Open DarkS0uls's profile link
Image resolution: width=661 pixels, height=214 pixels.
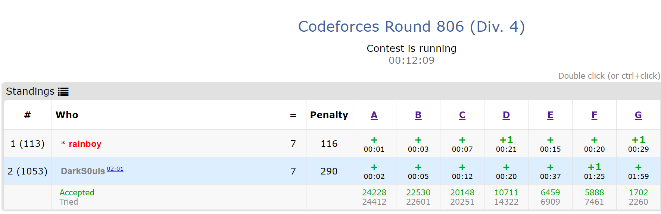pos(83,171)
